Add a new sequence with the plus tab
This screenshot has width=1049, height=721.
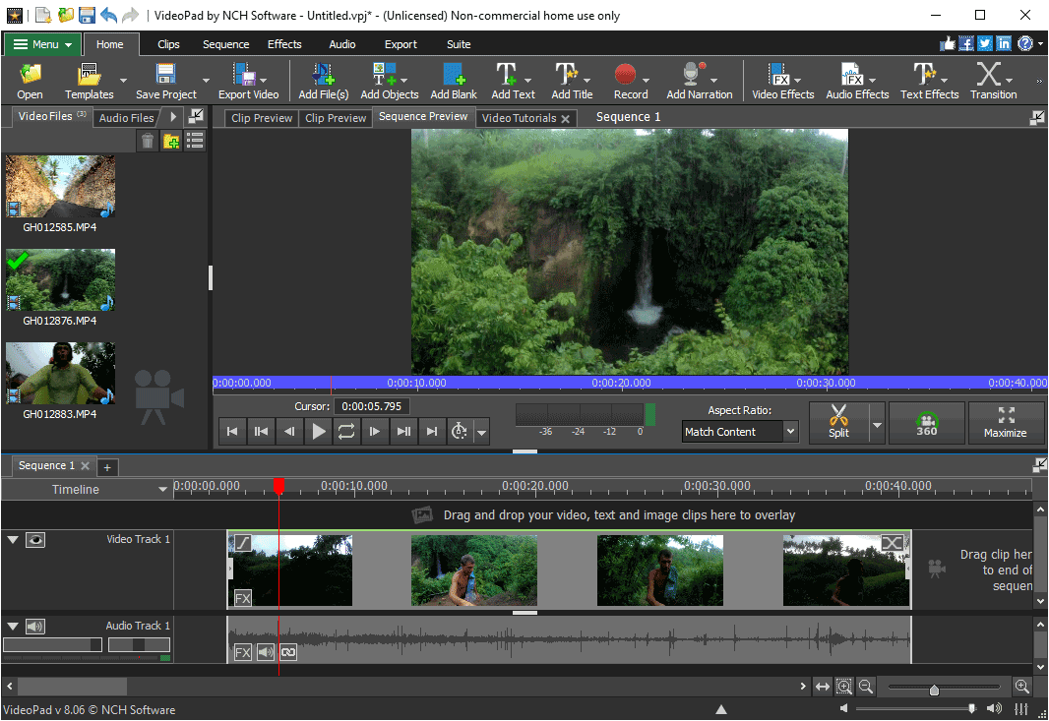(107, 467)
